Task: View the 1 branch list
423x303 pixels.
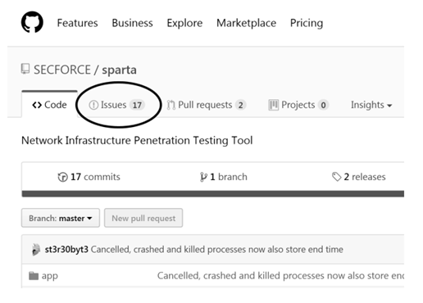Action: pos(224,177)
